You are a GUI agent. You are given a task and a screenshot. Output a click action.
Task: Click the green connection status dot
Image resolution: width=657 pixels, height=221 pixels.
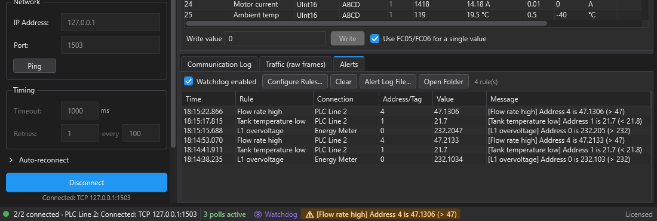click(x=6, y=214)
